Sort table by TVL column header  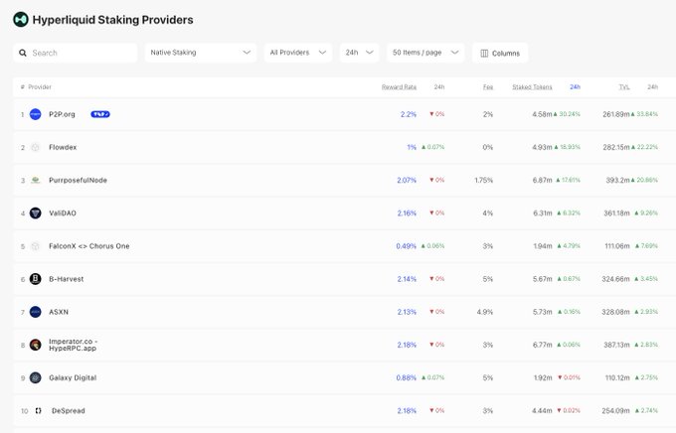click(x=623, y=87)
